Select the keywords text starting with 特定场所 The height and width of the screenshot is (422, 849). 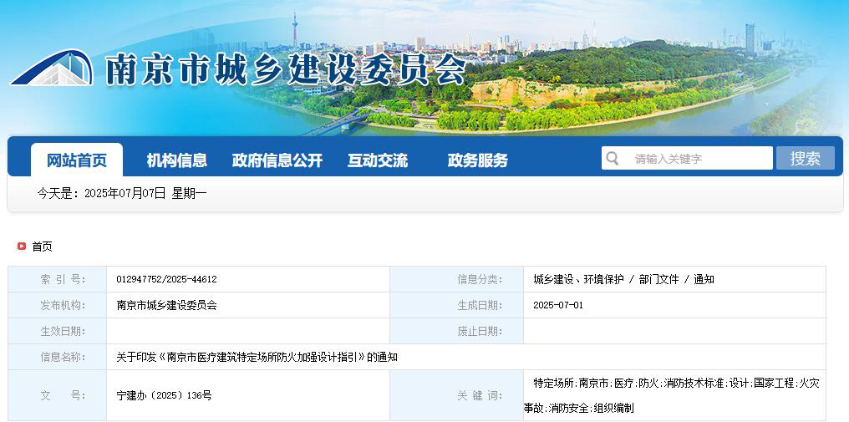[671, 395]
